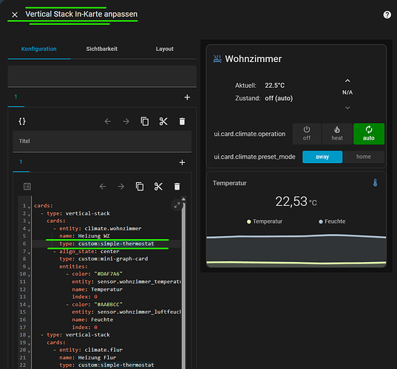Decrease thermostat setpoint with down chevron

pos(347,108)
